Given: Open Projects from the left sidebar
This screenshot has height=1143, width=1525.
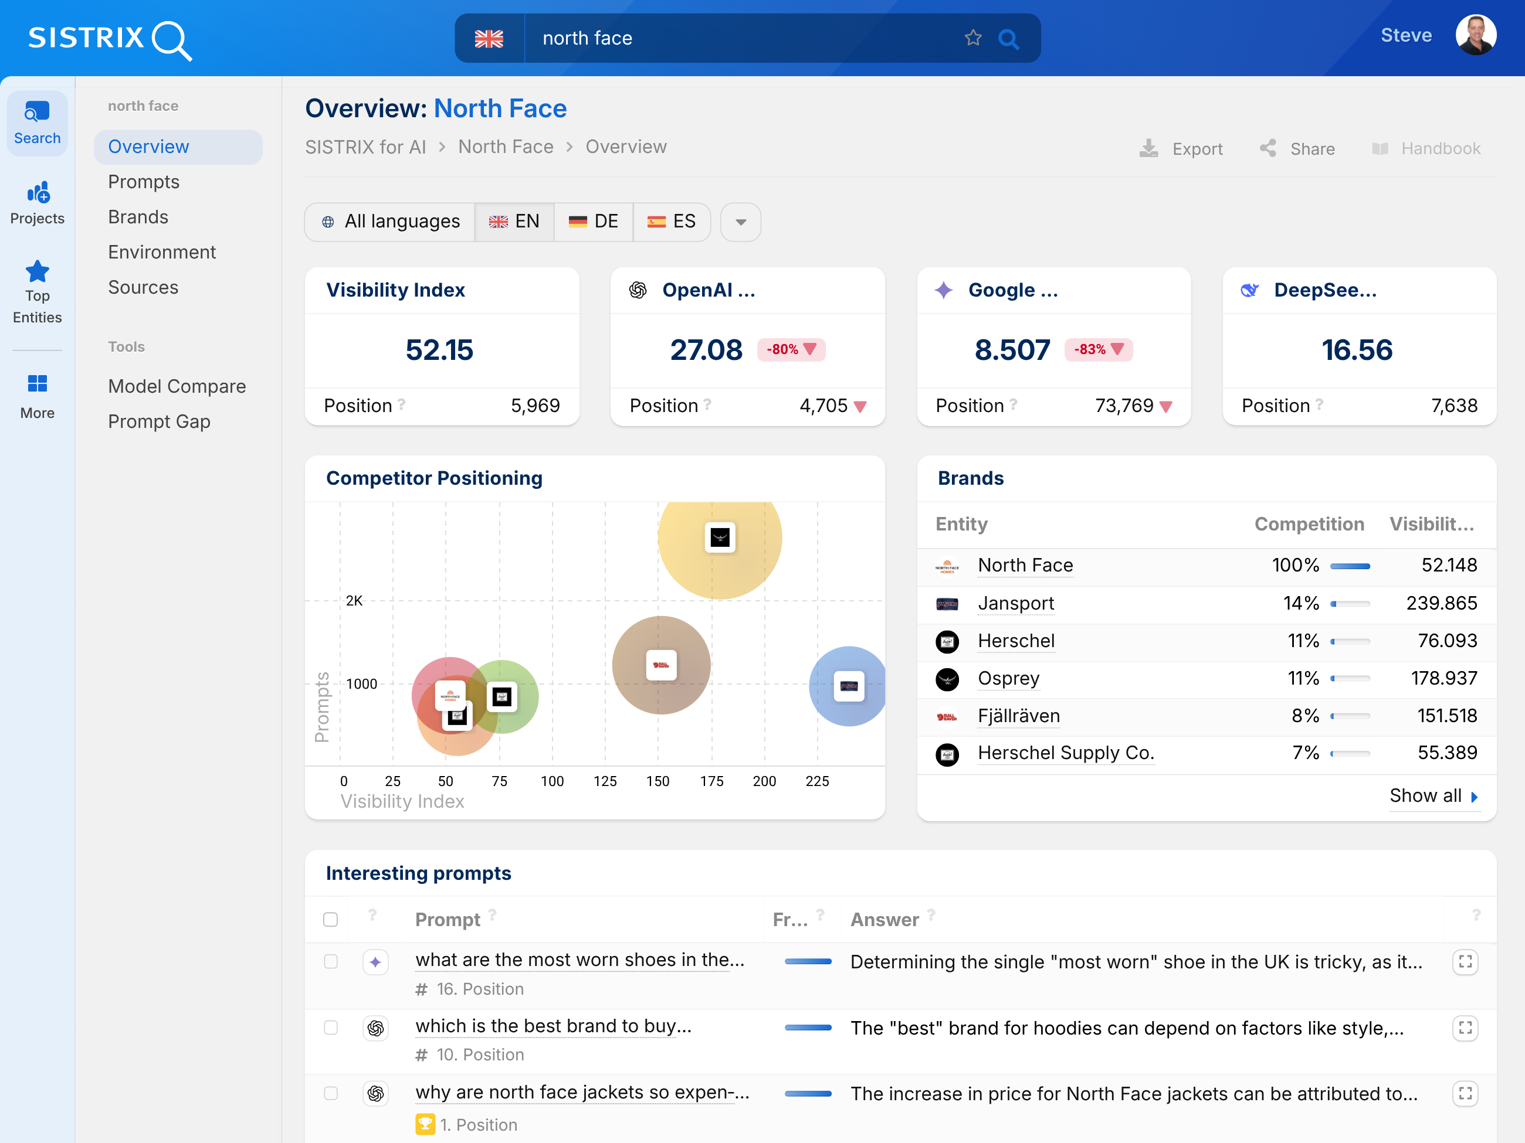Looking at the screenshot, I should coord(37,203).
